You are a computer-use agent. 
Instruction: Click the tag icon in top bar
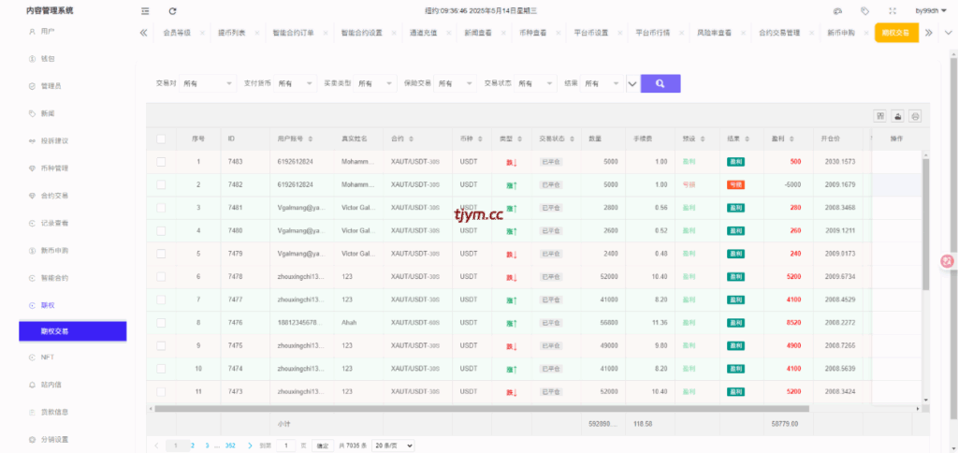coord(864,11)
